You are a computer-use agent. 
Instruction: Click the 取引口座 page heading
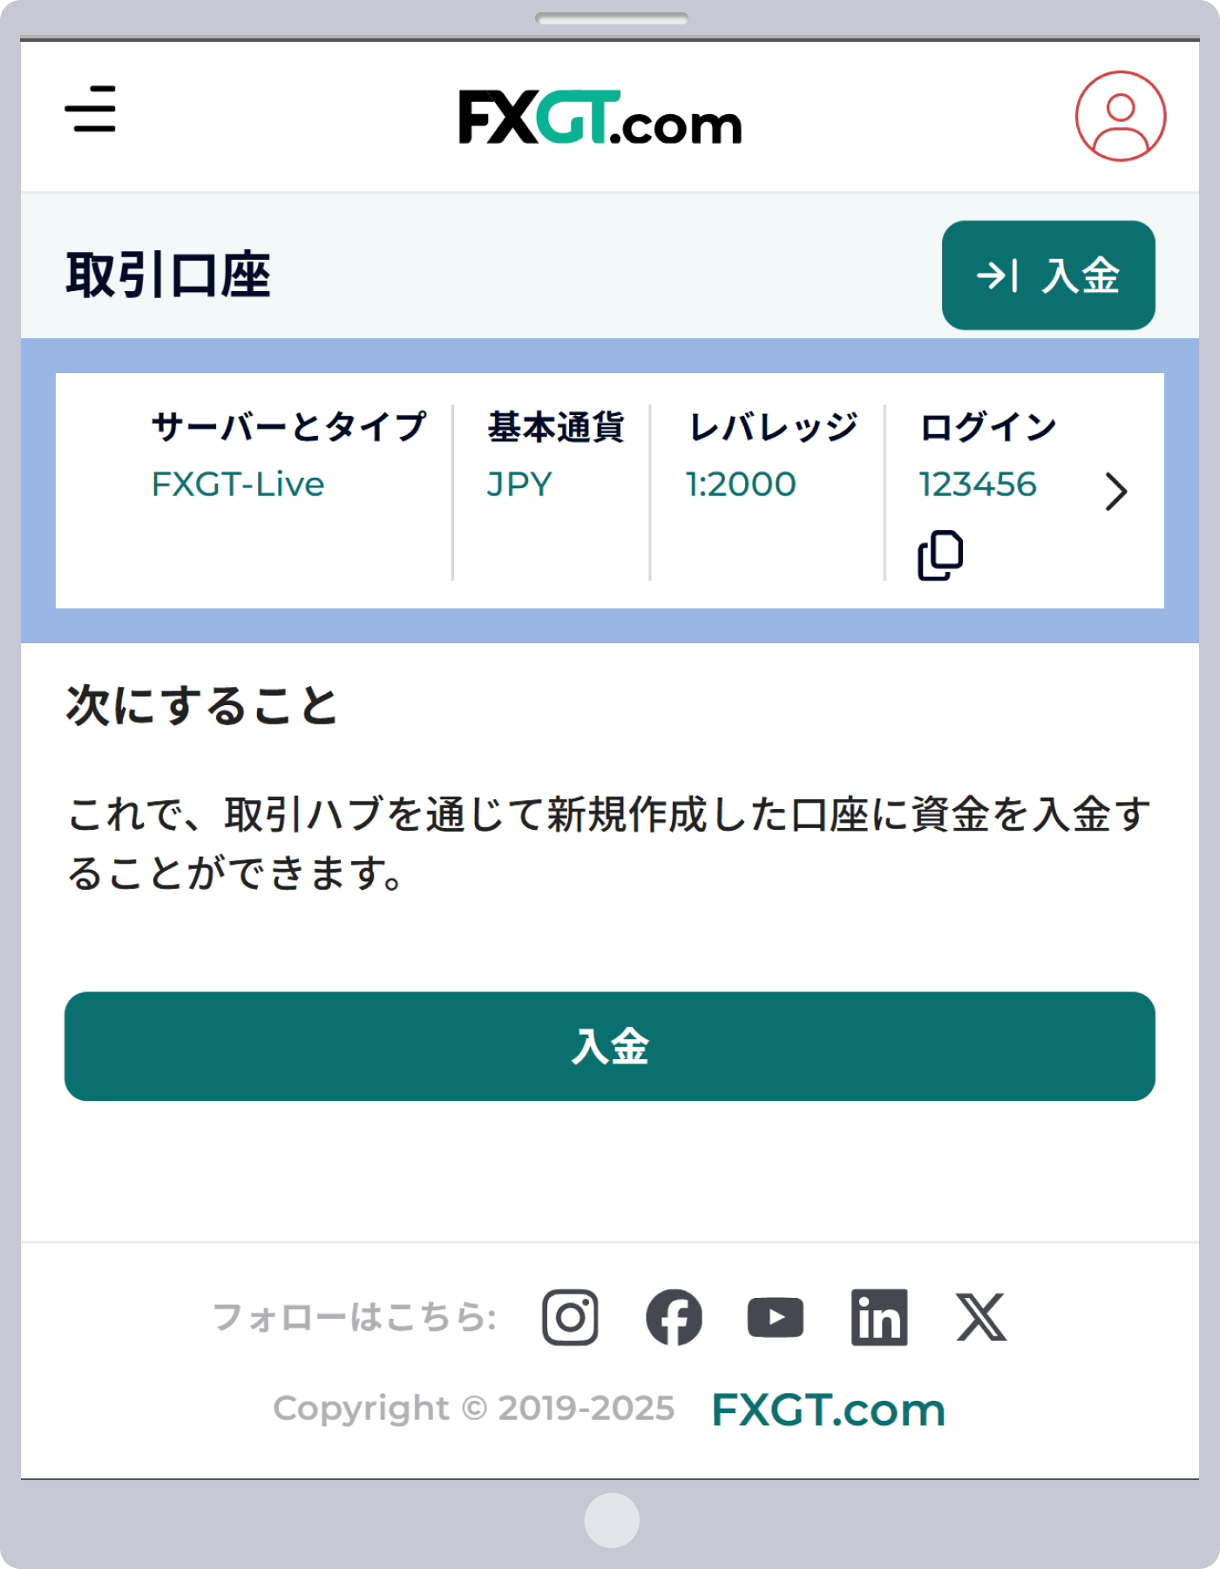point(169,275)
